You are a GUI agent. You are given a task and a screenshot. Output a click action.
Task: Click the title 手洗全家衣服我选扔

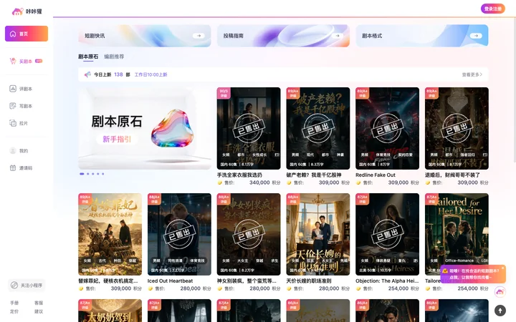click(x=239, y=175)
